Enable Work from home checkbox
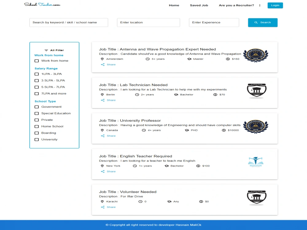This screenshot has height=230, width=307. [x=37, y=61]
